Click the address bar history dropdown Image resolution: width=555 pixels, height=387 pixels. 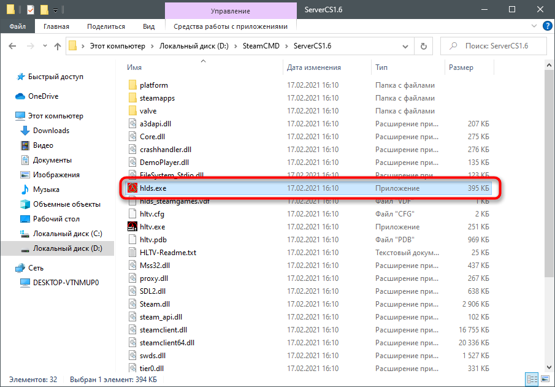[405, 47]
